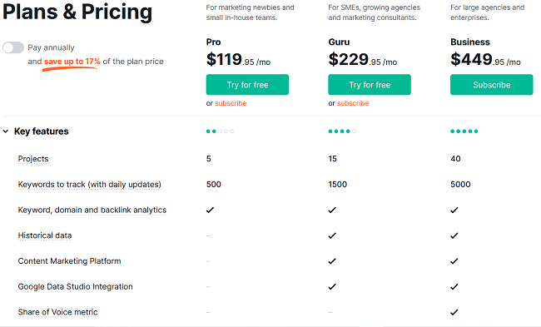
Task: Subscribe to the Business plan
Action: (x=492, y=85)
